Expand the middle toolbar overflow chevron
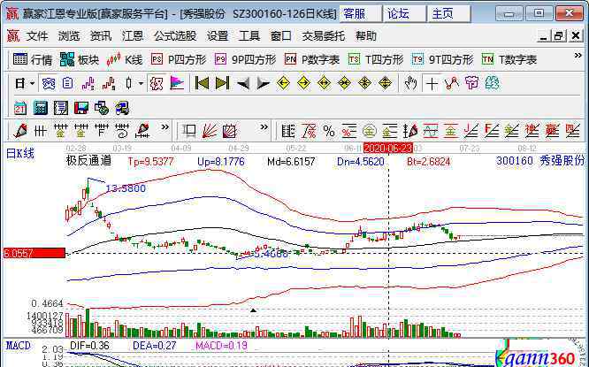 pos(264,127)
